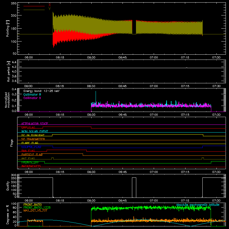
Task: Select the SC_IN_SUNLIGHT flag label
Action: (x=33, y=135)
